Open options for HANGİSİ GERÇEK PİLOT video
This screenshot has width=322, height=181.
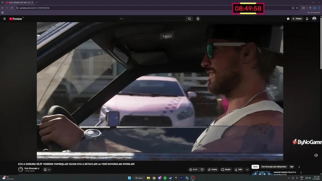pos(301,173)
